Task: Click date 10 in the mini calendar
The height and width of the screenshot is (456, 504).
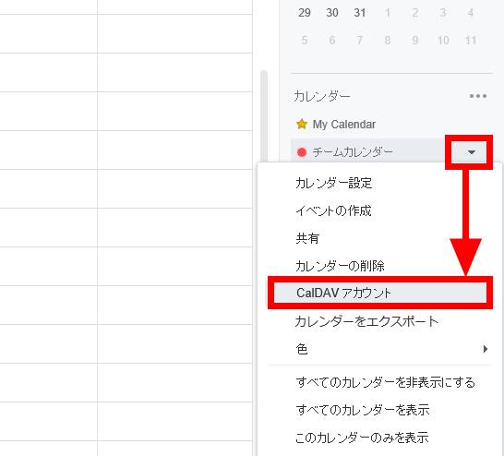Action: tap(443, 41)
